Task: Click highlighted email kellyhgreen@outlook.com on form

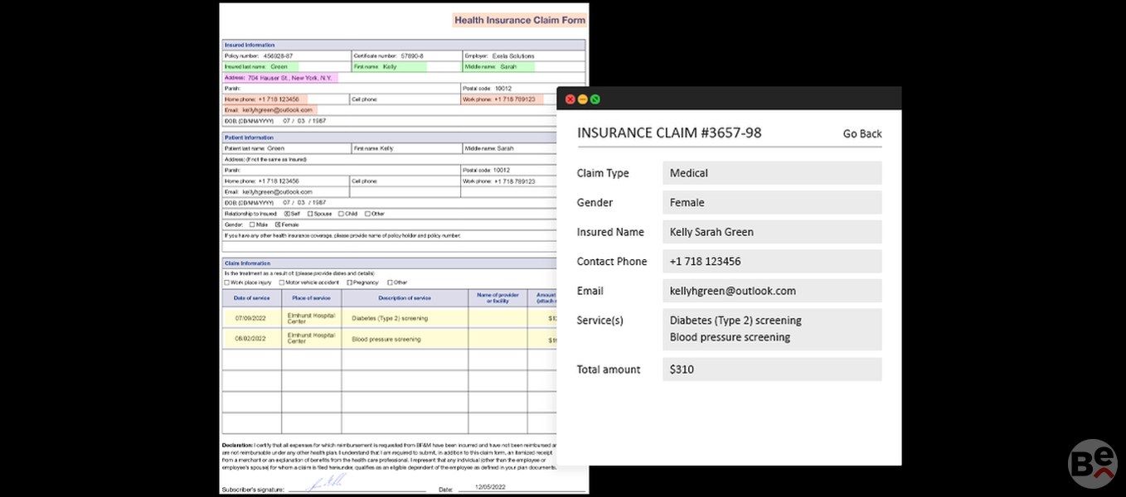Action: (x=269, y=109)
